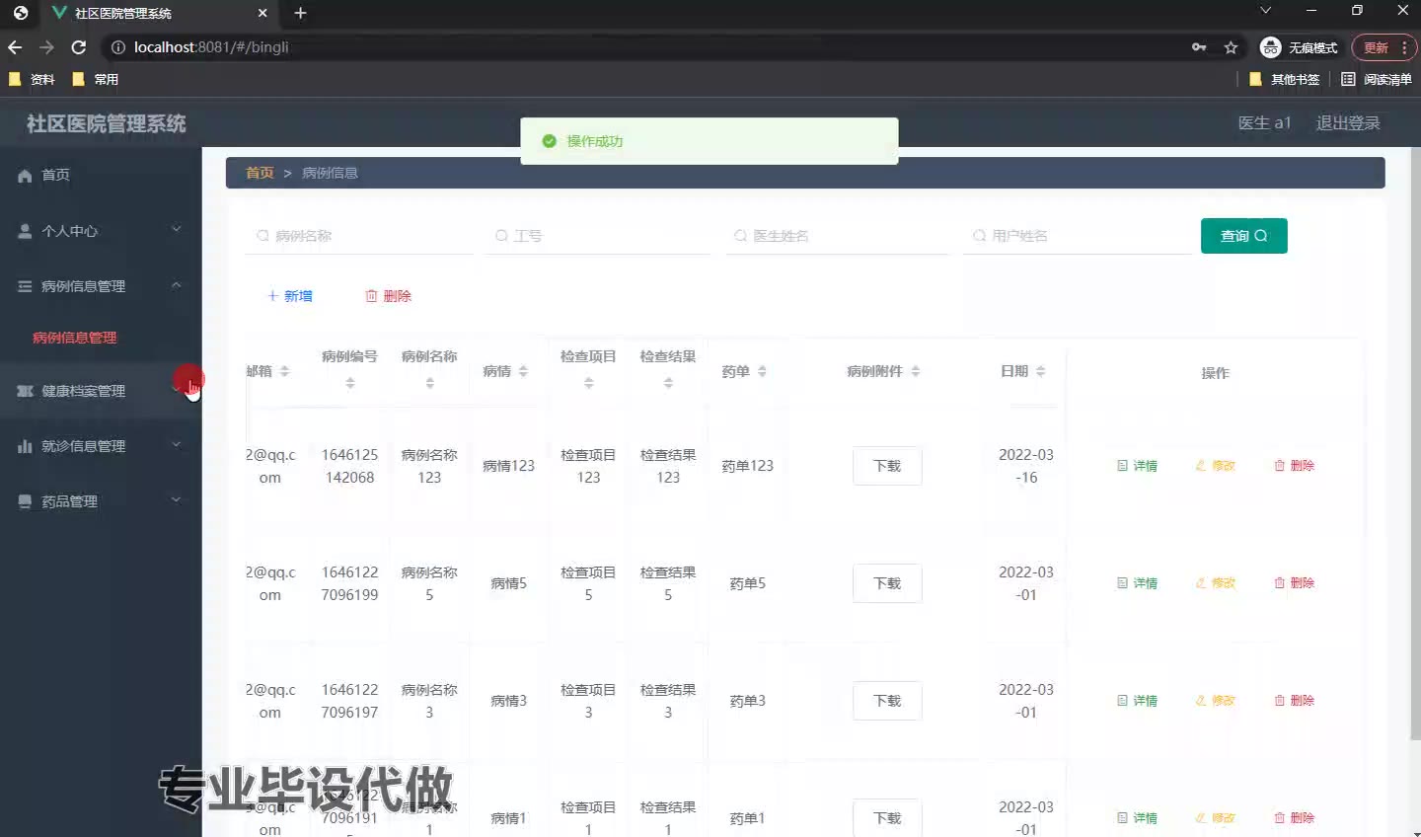
Task: Click the 药品管理 sidebar icon
Action: coord(25,501)
